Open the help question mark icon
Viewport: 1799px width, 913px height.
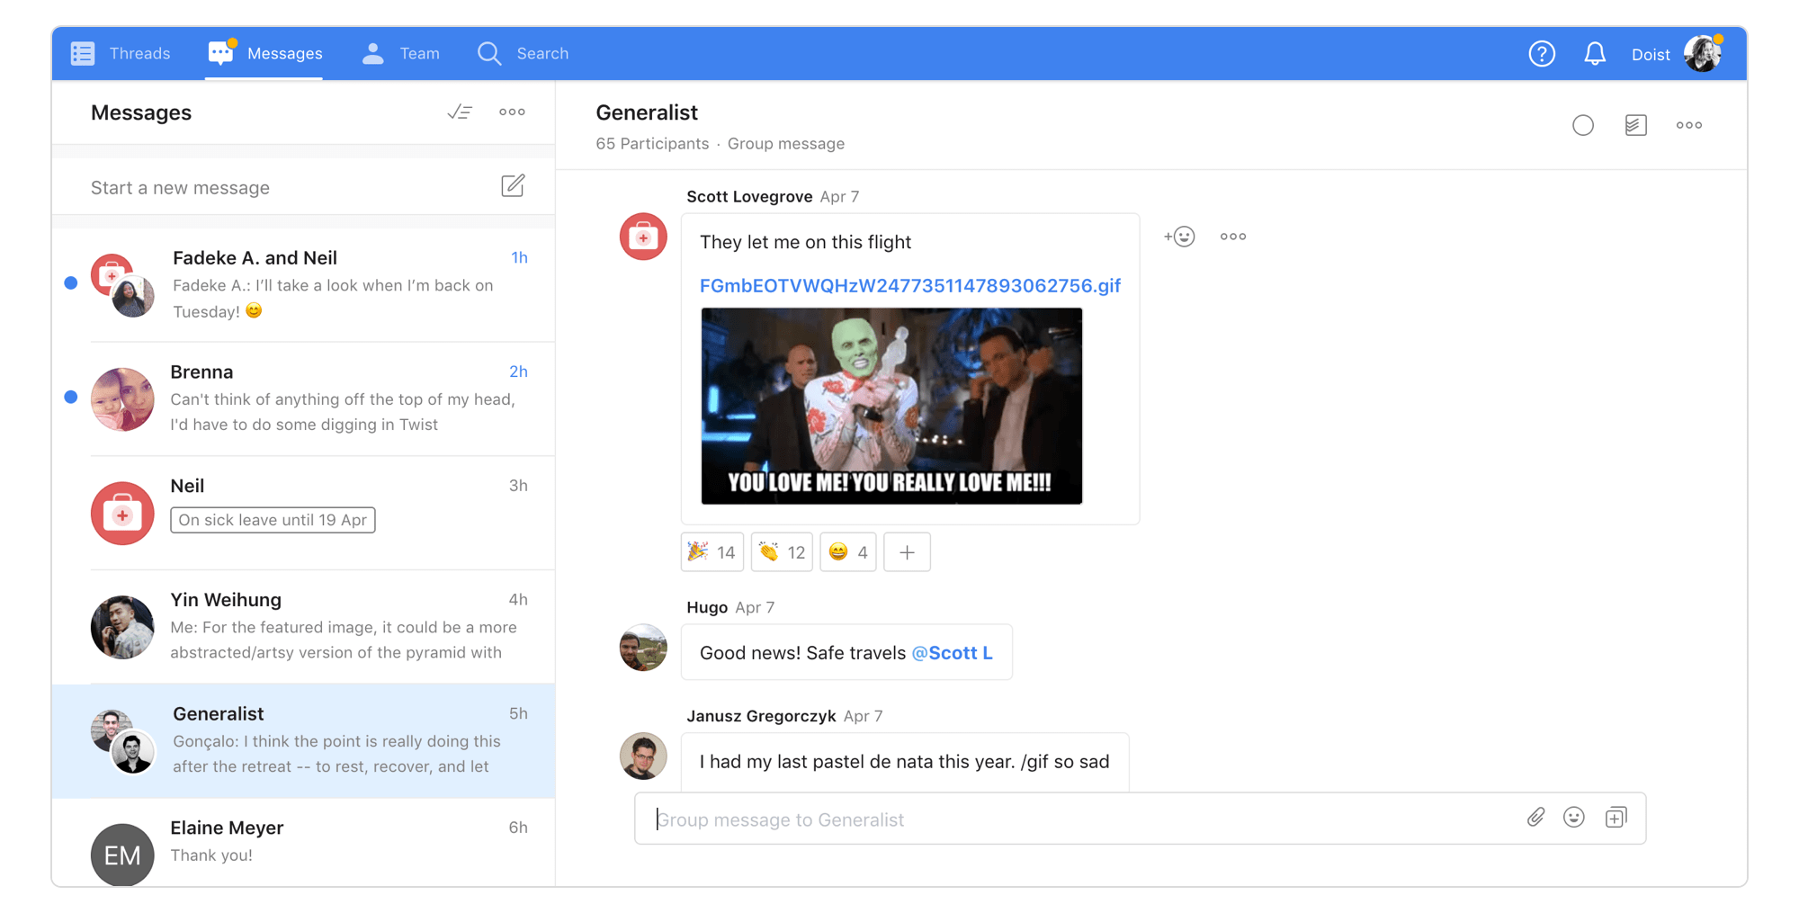click(x=1542, y=54)
